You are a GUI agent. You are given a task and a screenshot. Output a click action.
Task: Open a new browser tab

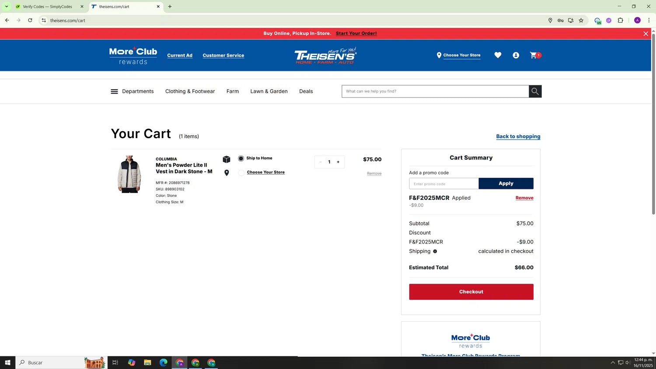pyautogui.click(x=170, y=7)
